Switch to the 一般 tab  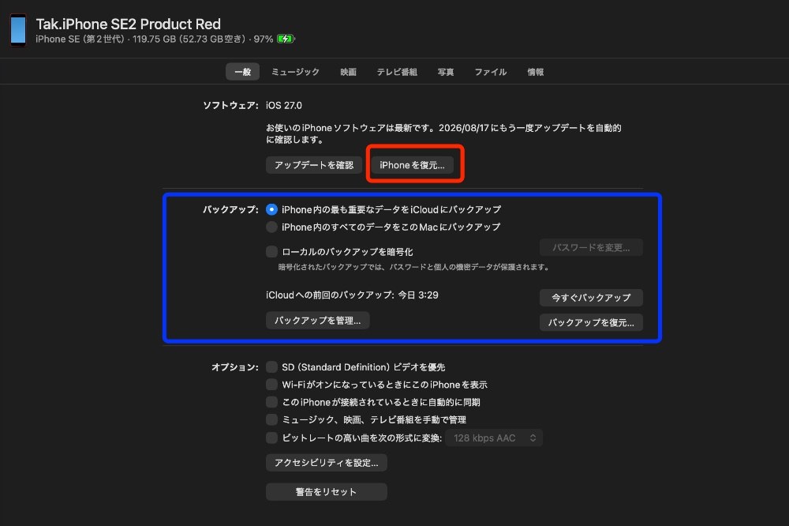(242, 72)
